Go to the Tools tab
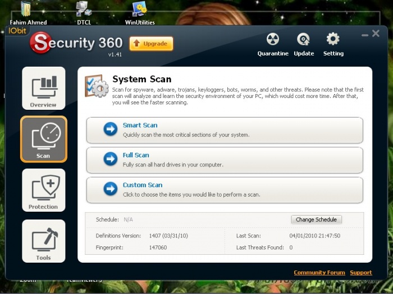 pos(44,241)
